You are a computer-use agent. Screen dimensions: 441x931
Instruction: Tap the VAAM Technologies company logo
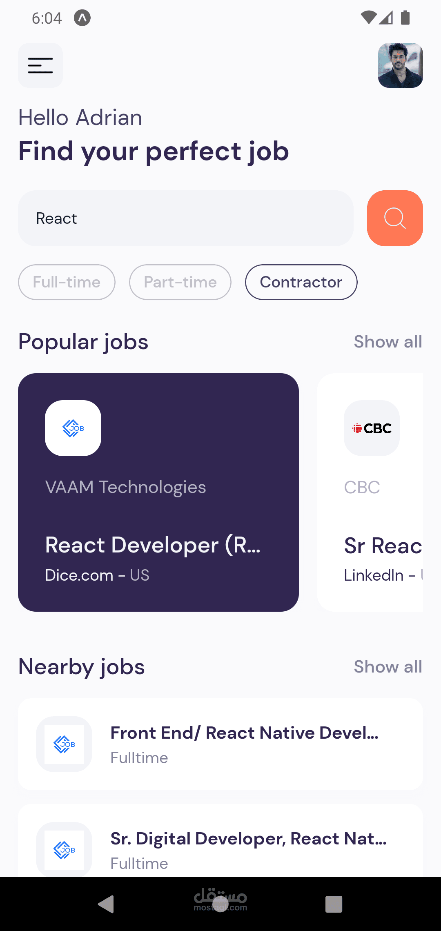[x=73, y=428]
